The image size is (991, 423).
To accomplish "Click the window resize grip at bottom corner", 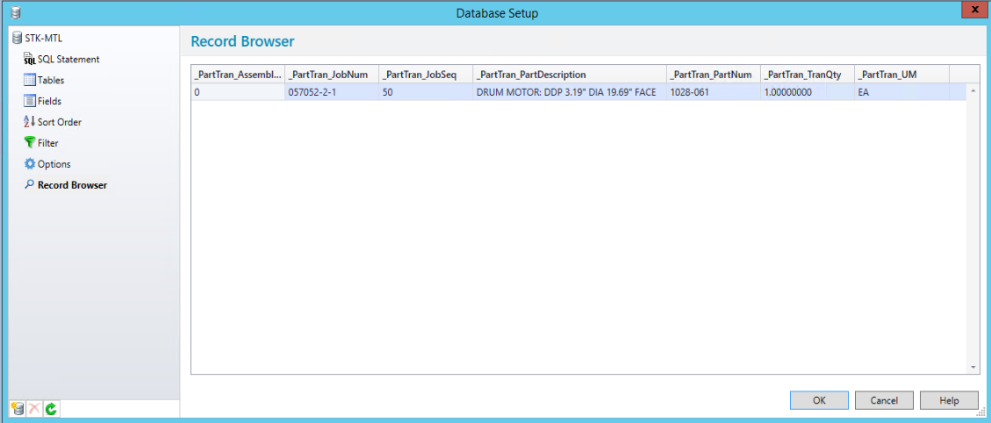I will pos(980,412).
